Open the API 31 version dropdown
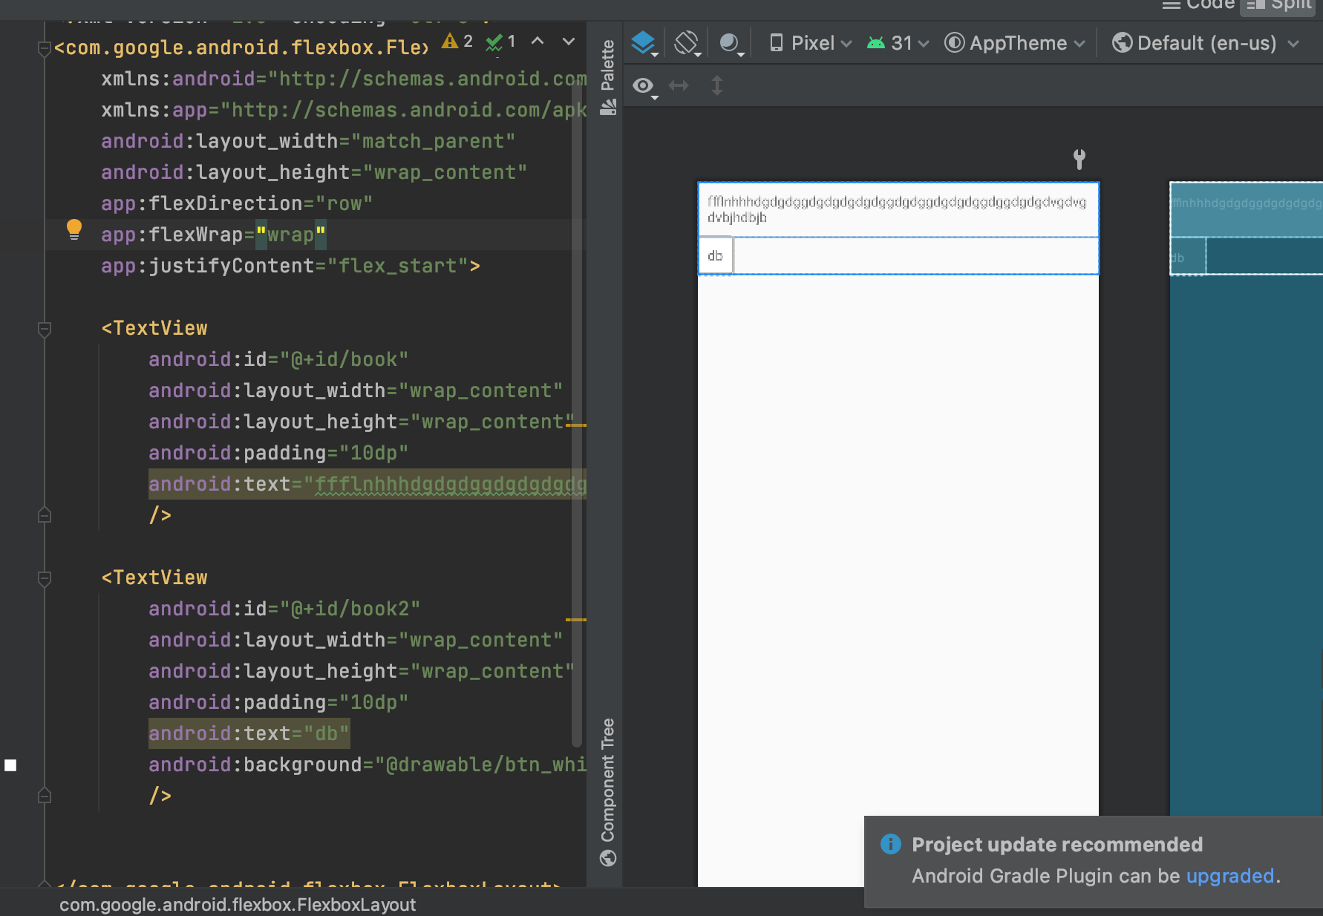Viewport: 1323px width, 916px height. point(898,43)
